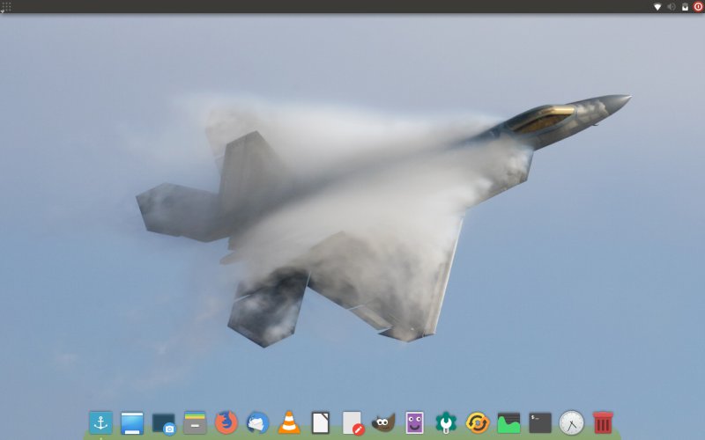The image size is (705, 440).
Task: Open the purple smiley face application
Action: point(415,422)
